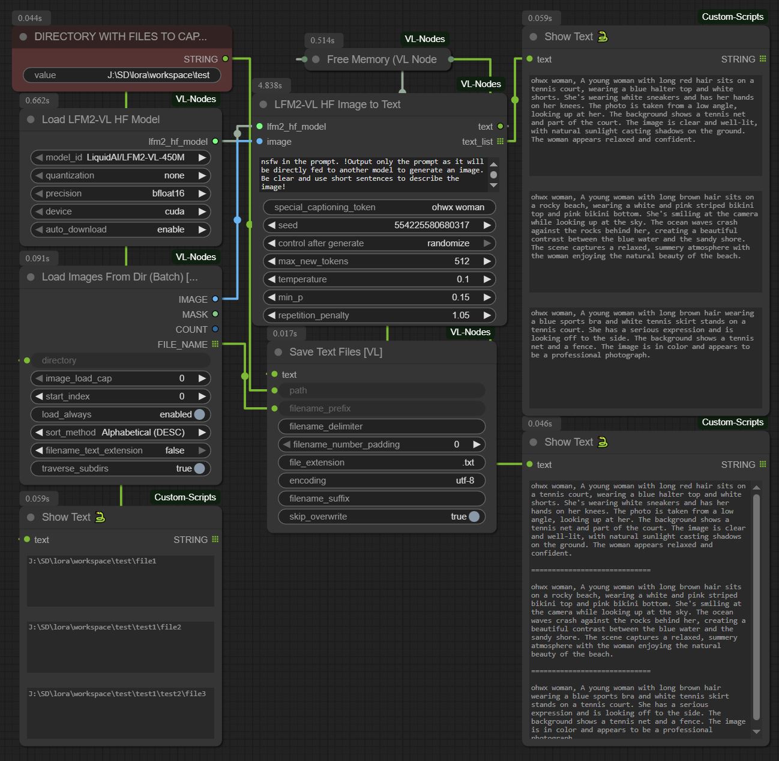Increase the seed value with the right arrow
Image resolution: width=779 pixels, height=761 pixels.
[487, 225]
